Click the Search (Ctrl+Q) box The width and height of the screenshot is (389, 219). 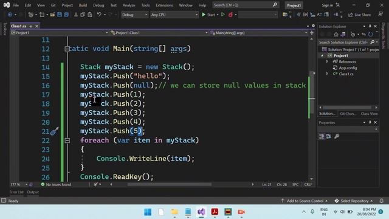point(246,5)
